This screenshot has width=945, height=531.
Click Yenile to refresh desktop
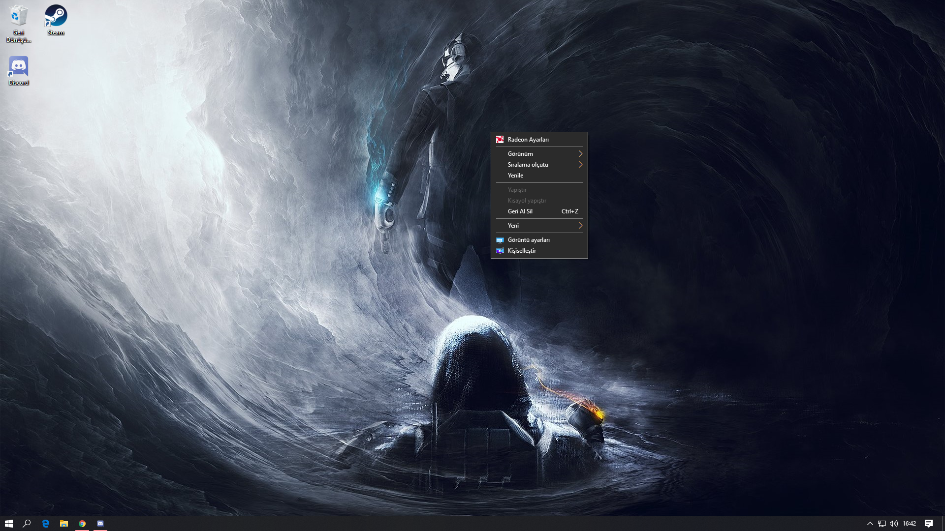(515, 176)
